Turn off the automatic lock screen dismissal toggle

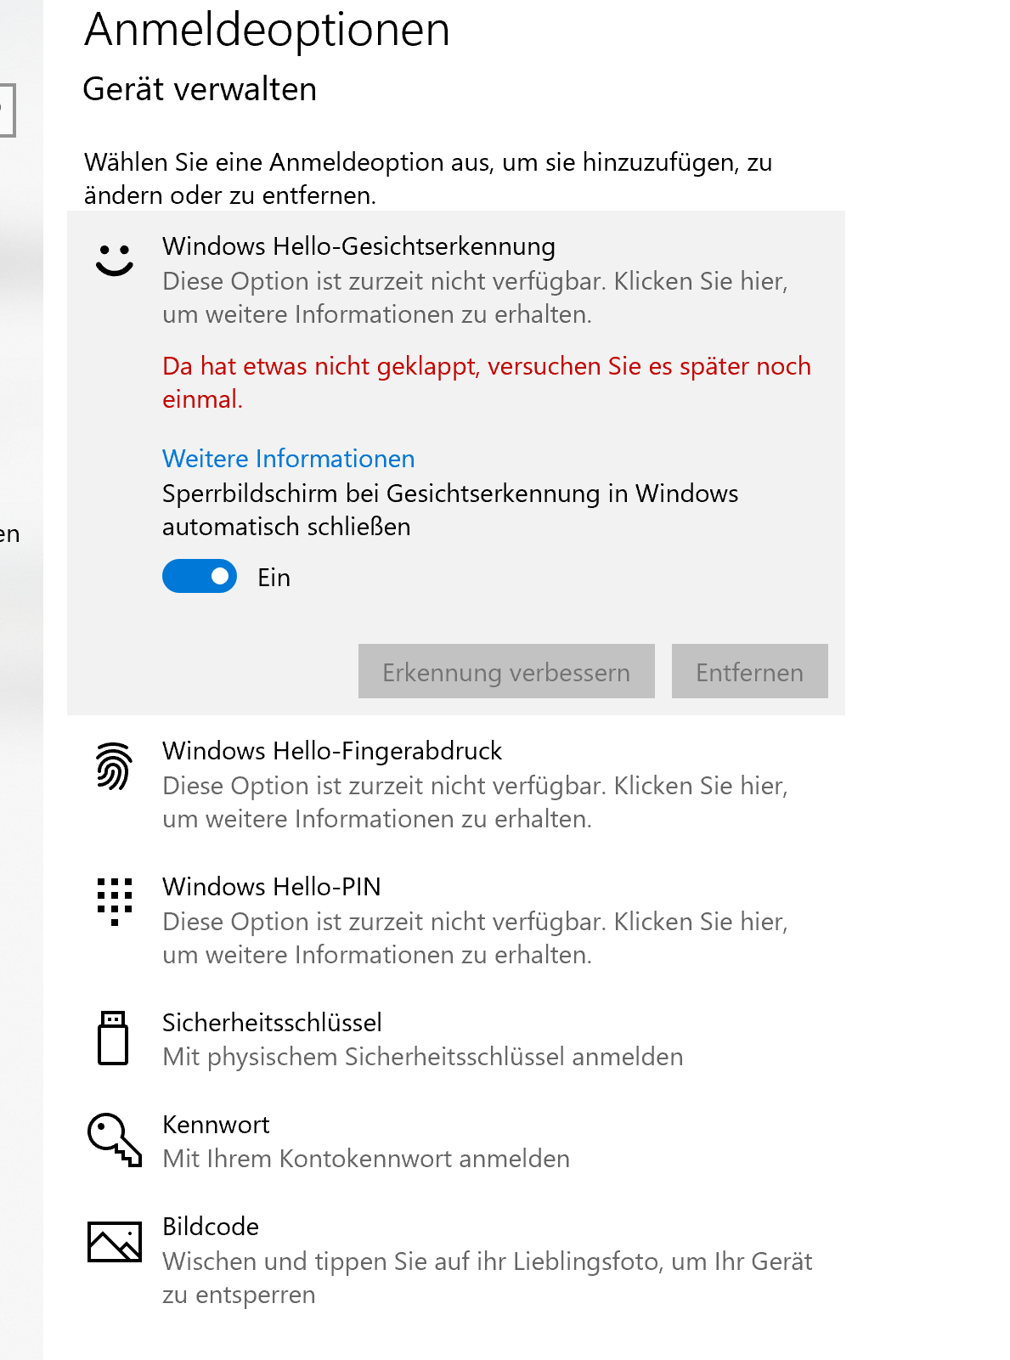200,576
